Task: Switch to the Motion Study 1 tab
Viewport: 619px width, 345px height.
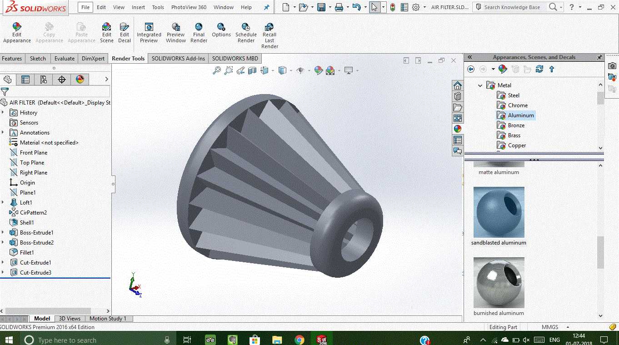Action: (x=108, y=319)
